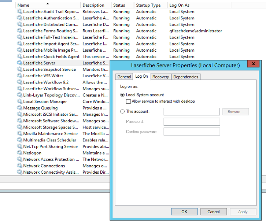The height and width of the screenshot is (222, 266).
Task: Click gear icon for Laserfiche Audit Trail Reporting
Action: click(19, 11)
